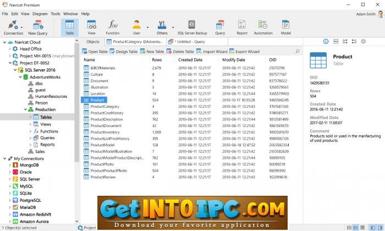This screenshot has height=231, width=385.
Task: Open the Model toolbar button
Action: click(286, 28)
